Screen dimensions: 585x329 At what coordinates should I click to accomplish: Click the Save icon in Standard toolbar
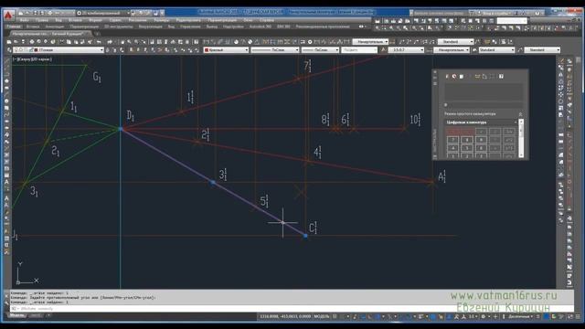23,42
